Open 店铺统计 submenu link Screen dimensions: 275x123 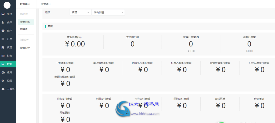pos(25,29)
